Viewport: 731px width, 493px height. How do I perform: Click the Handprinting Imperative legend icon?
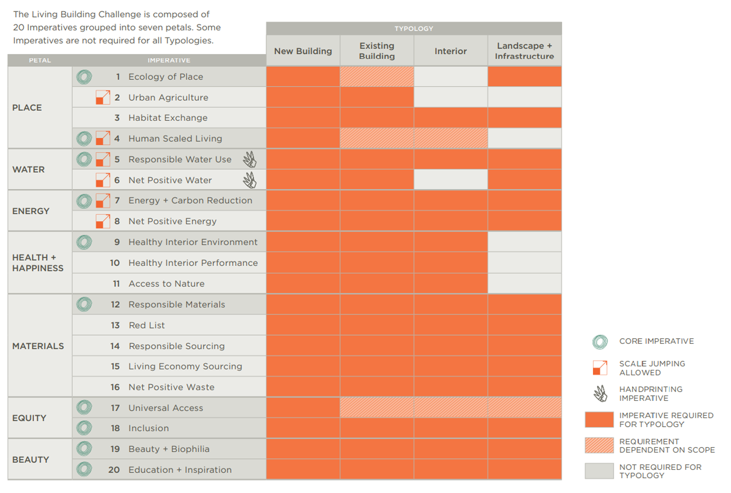click(x=600, y=394)
